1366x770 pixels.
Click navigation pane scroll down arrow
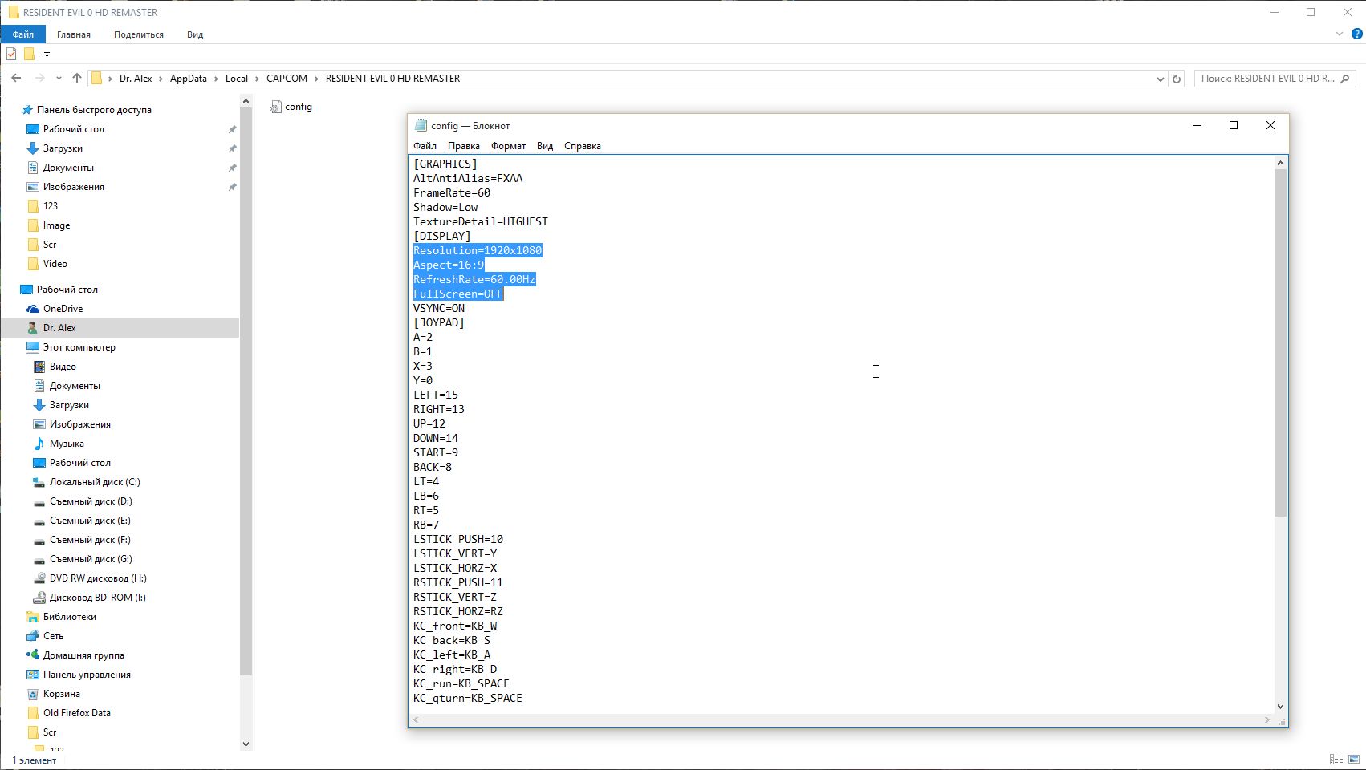pyautogui.click(x=246, y=744)
